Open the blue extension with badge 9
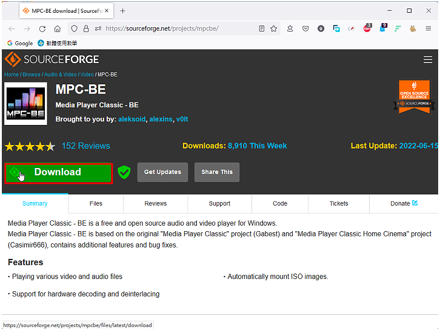The height and width of the screenshot is (330, 440). coord(383,28)
